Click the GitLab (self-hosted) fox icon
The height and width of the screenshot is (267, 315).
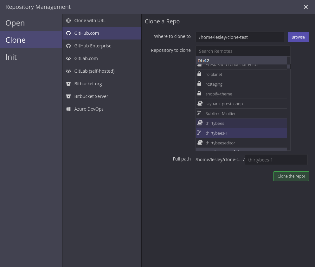pos(68,71)
